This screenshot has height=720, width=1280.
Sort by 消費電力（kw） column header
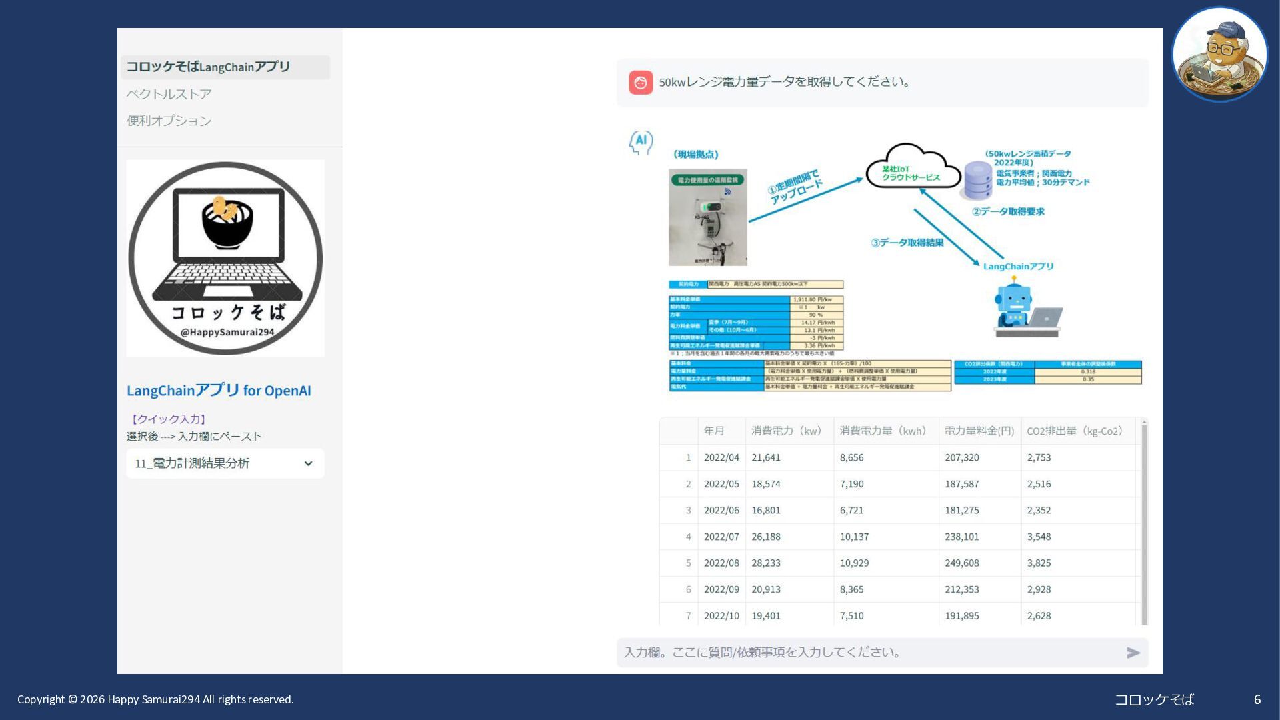coord(787,431)
